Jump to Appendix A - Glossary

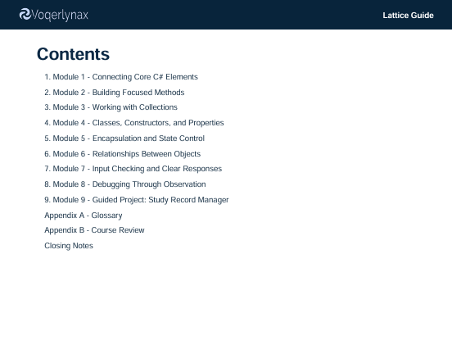(84, 216)
